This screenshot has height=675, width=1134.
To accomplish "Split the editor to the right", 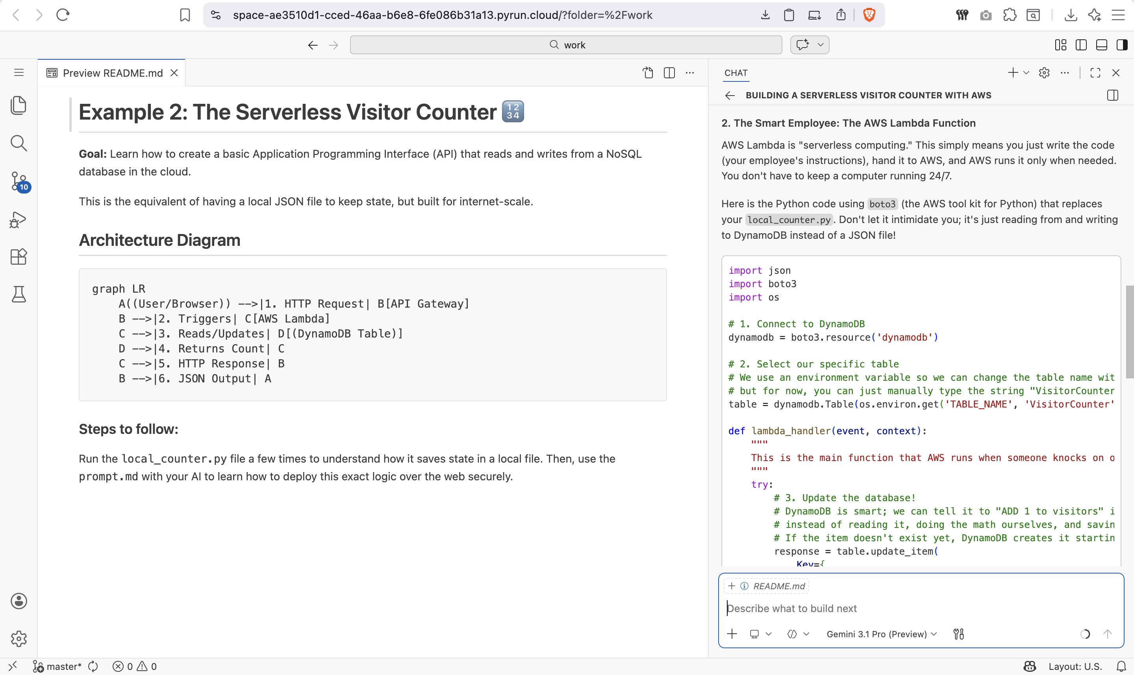I will tap(669, 73).
